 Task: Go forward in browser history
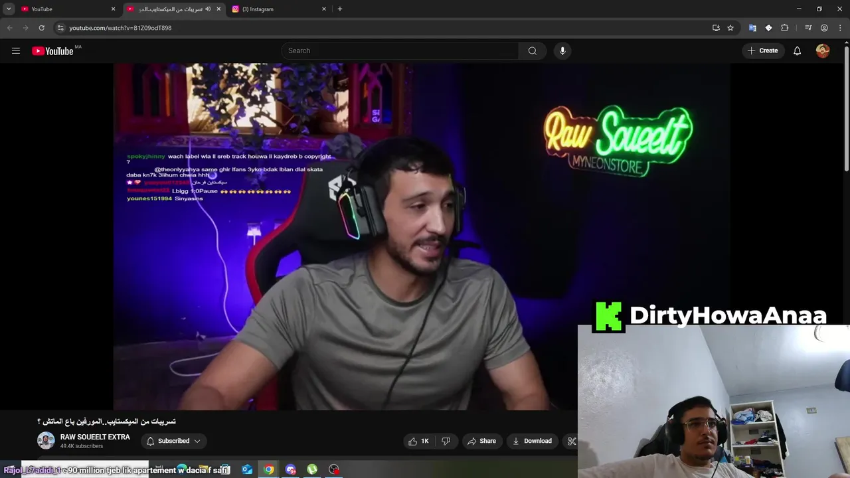pos(25,28)
